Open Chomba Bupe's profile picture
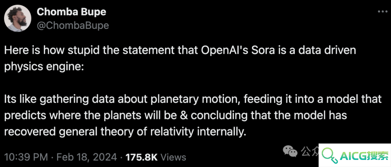Screen dimensions: 391x167 point(18,19)
